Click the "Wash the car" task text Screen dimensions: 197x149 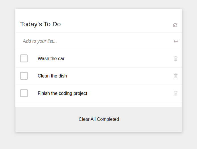tap(51, 59)
